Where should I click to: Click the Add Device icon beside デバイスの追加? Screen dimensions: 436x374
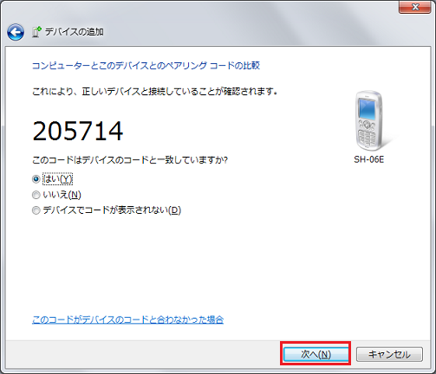pos(36,32)
